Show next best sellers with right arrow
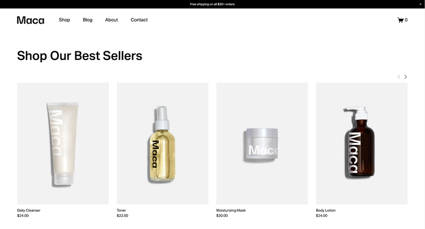425x229 pixels. [406, 77]
